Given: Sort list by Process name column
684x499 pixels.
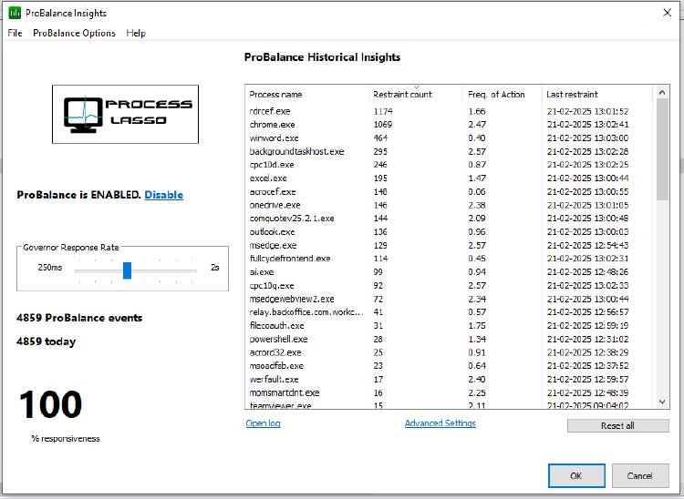Looking at the screenshot, I should [275, 95].
